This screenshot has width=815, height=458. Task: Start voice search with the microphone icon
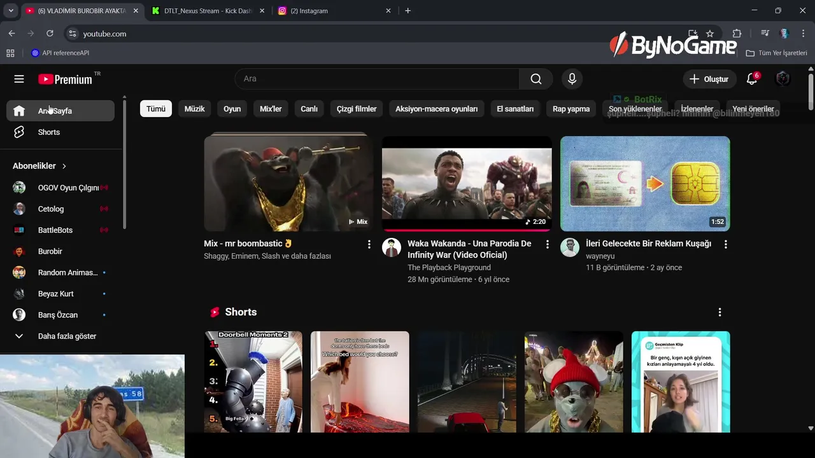click(x=572, y=79)
